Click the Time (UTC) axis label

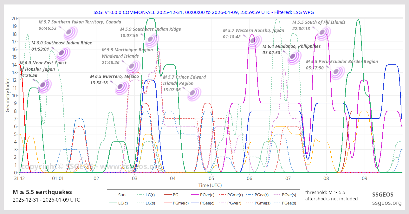210,185
